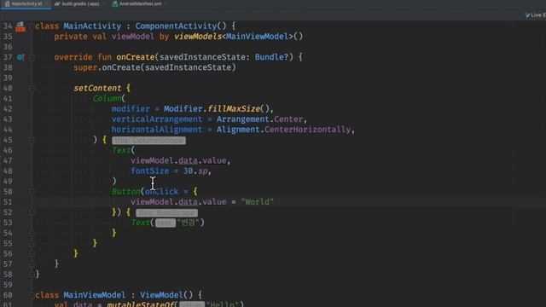The height and width of the screenshot is (307, 546).
Task: Click the 'onCreate' function name on line 37
Action: click(135, 57)
